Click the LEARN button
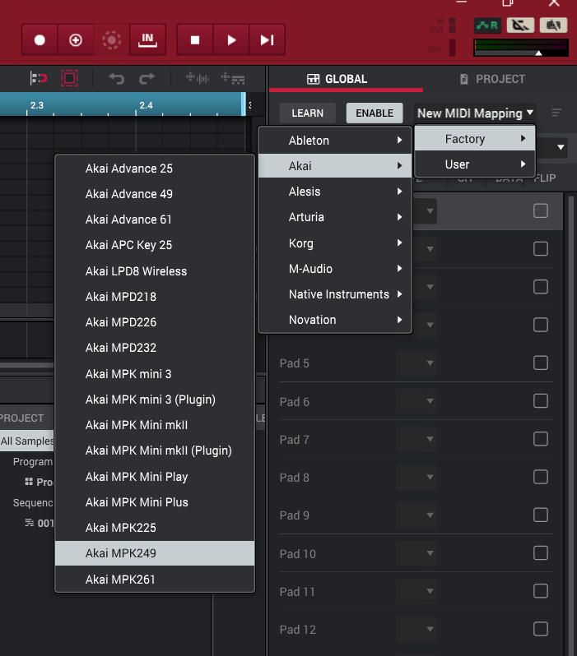 [x=308, y=113]
